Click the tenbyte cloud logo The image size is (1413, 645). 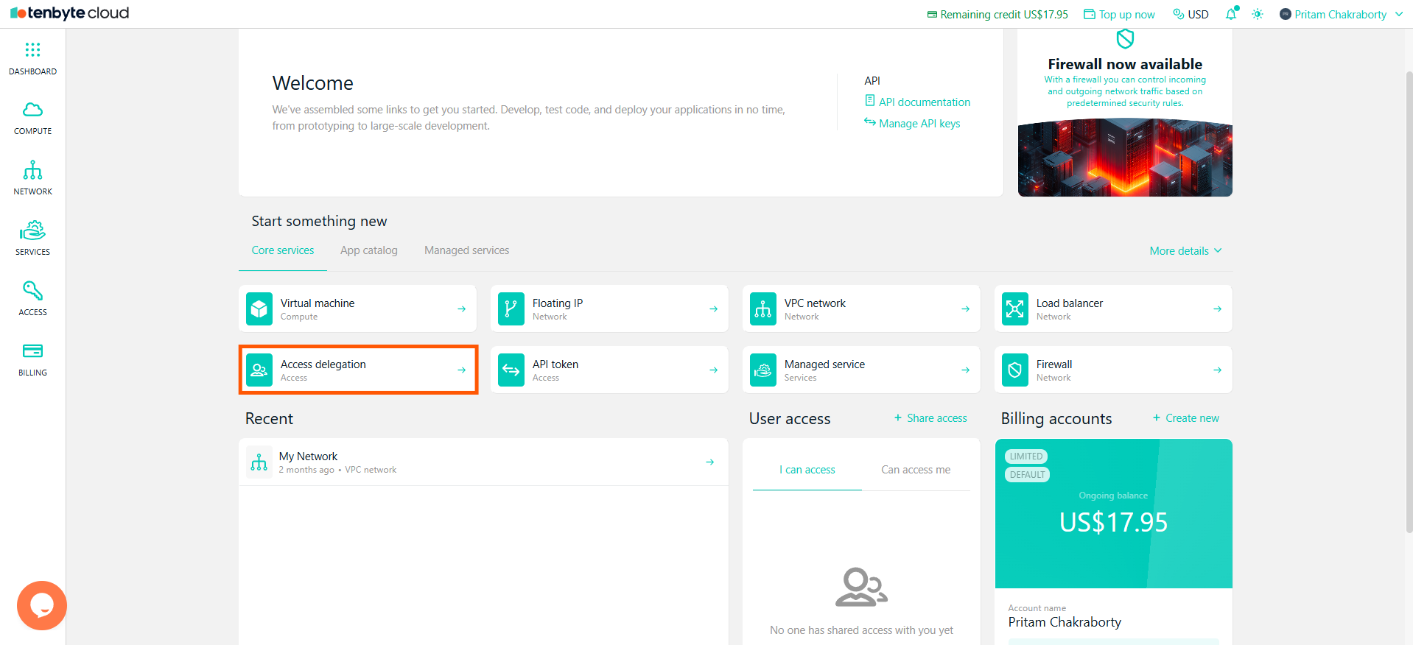pyautogui.click(x=70, y=13)
